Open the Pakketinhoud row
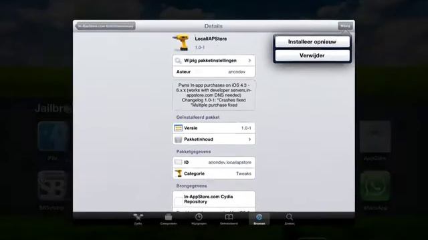428x240 pixels. tap(214, 139)
